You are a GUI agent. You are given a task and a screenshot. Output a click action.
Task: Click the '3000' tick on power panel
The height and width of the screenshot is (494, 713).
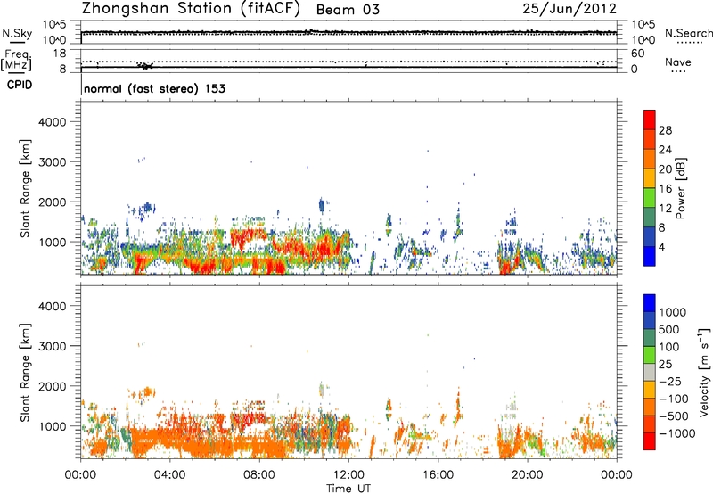point(53,162)
